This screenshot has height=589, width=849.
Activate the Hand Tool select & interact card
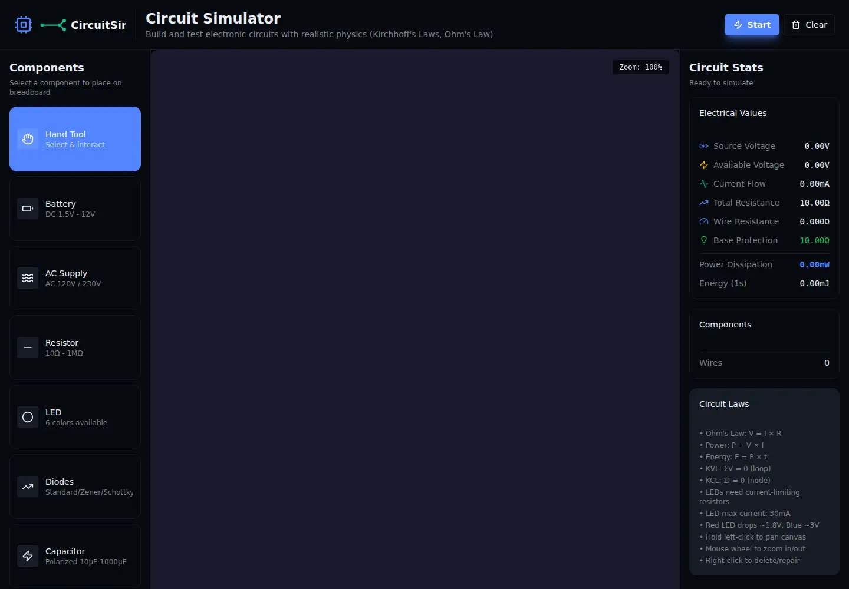point(75,139)
